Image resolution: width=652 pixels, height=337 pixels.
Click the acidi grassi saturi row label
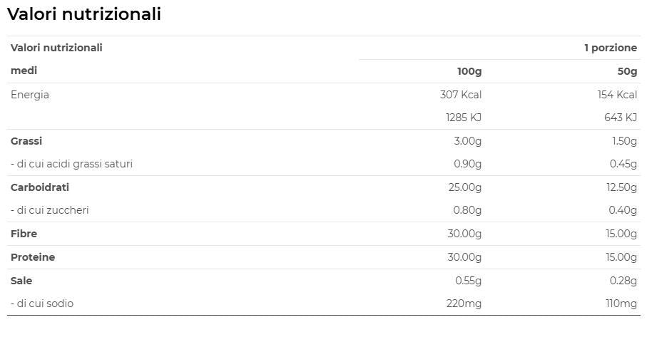point(71,164)
